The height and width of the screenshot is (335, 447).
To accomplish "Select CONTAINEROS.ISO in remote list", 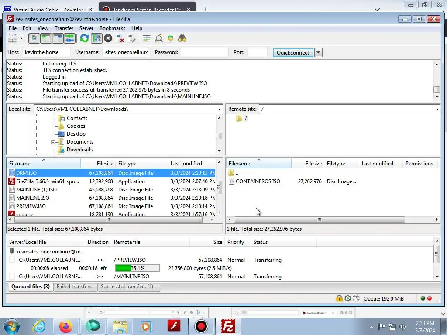I will point(334,181).
